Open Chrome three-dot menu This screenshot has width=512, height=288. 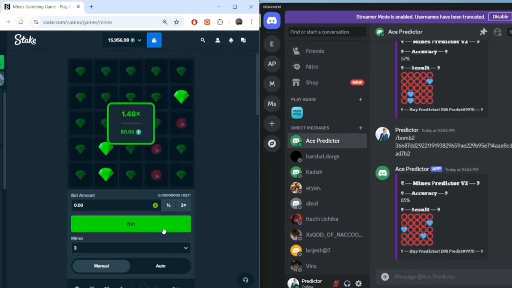(252, 22)
